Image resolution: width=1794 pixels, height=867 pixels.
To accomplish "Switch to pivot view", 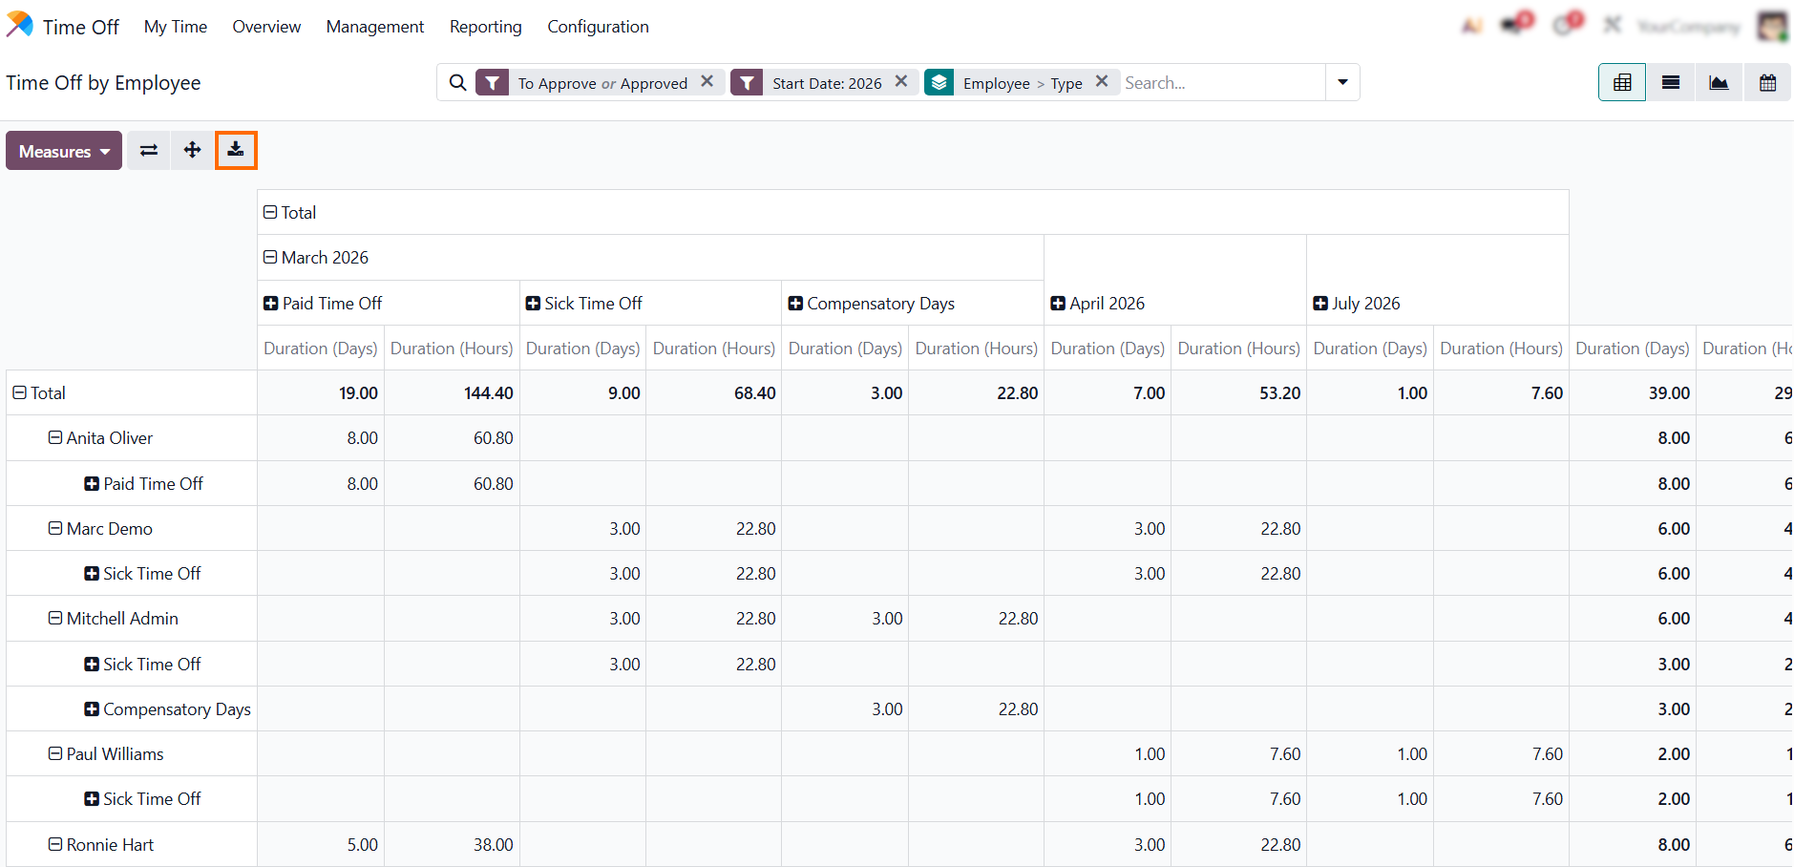I will pos(1621,83).
